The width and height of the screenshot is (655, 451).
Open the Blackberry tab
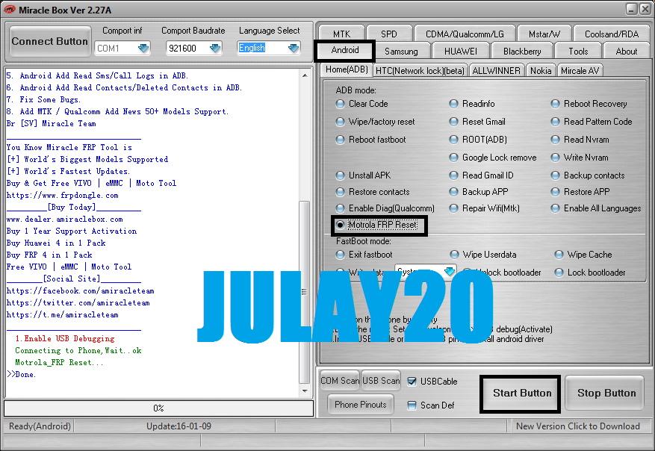522,52
